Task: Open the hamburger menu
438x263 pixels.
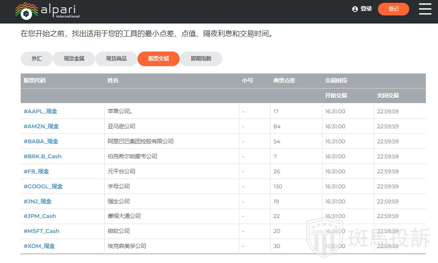Action: (x=425, y=9)
